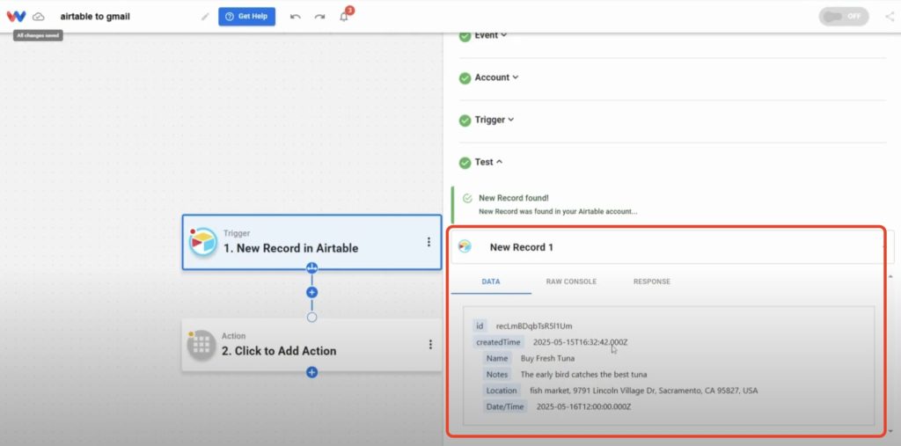Screen dimensions: 901x446
Task: Expand the Account section
Action: 496,77
